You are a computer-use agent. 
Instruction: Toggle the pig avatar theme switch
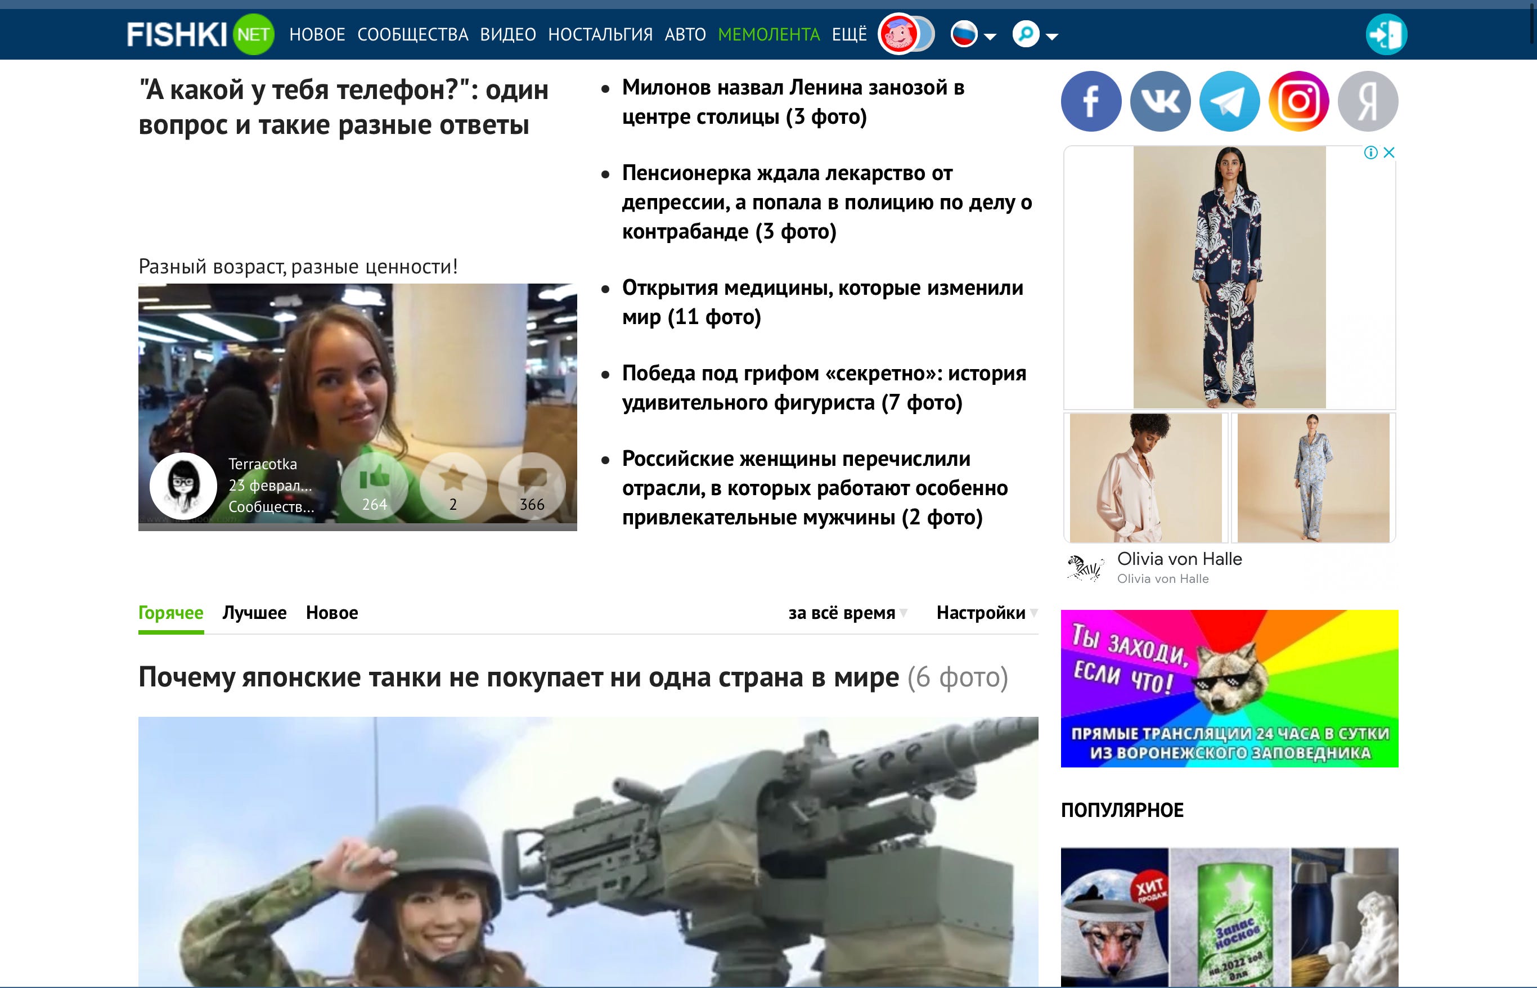point(906,34)
